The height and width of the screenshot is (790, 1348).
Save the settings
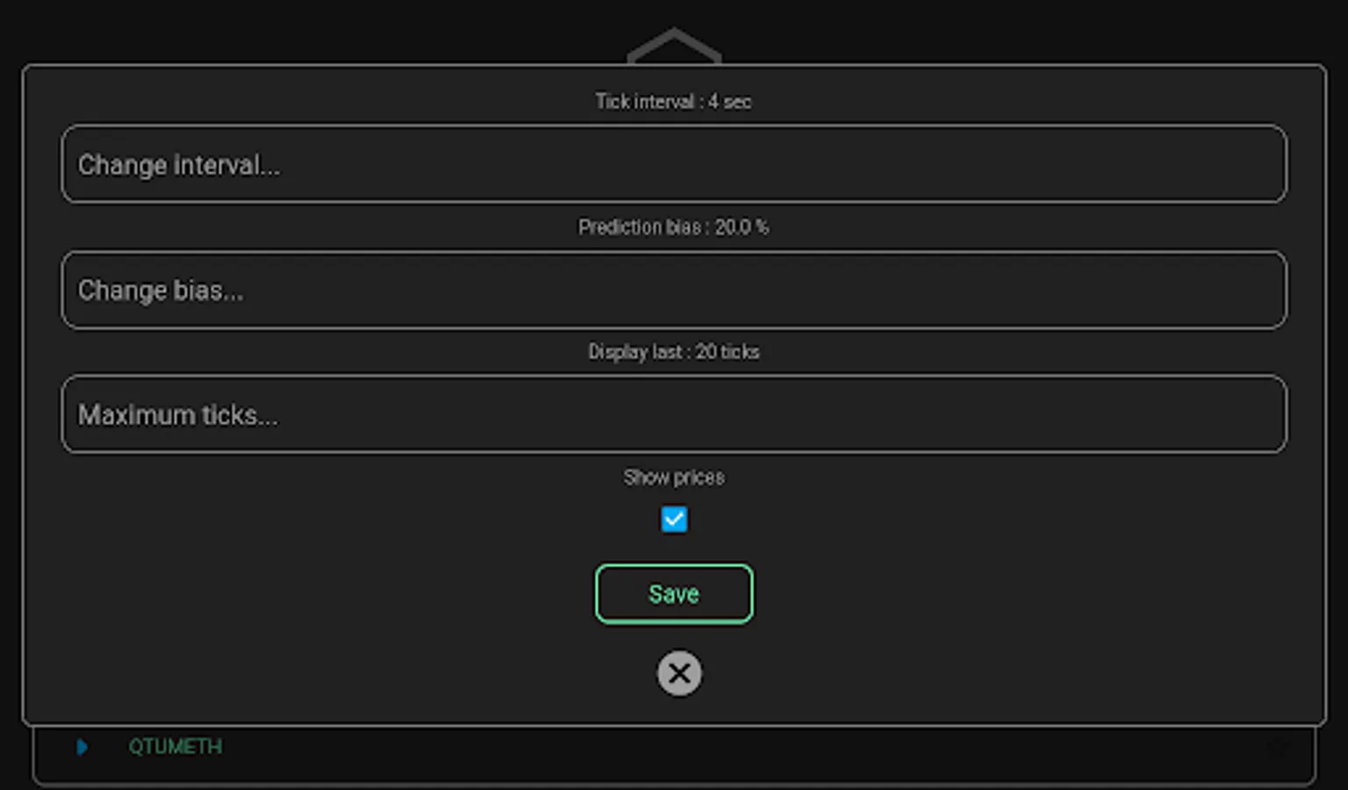674,594
